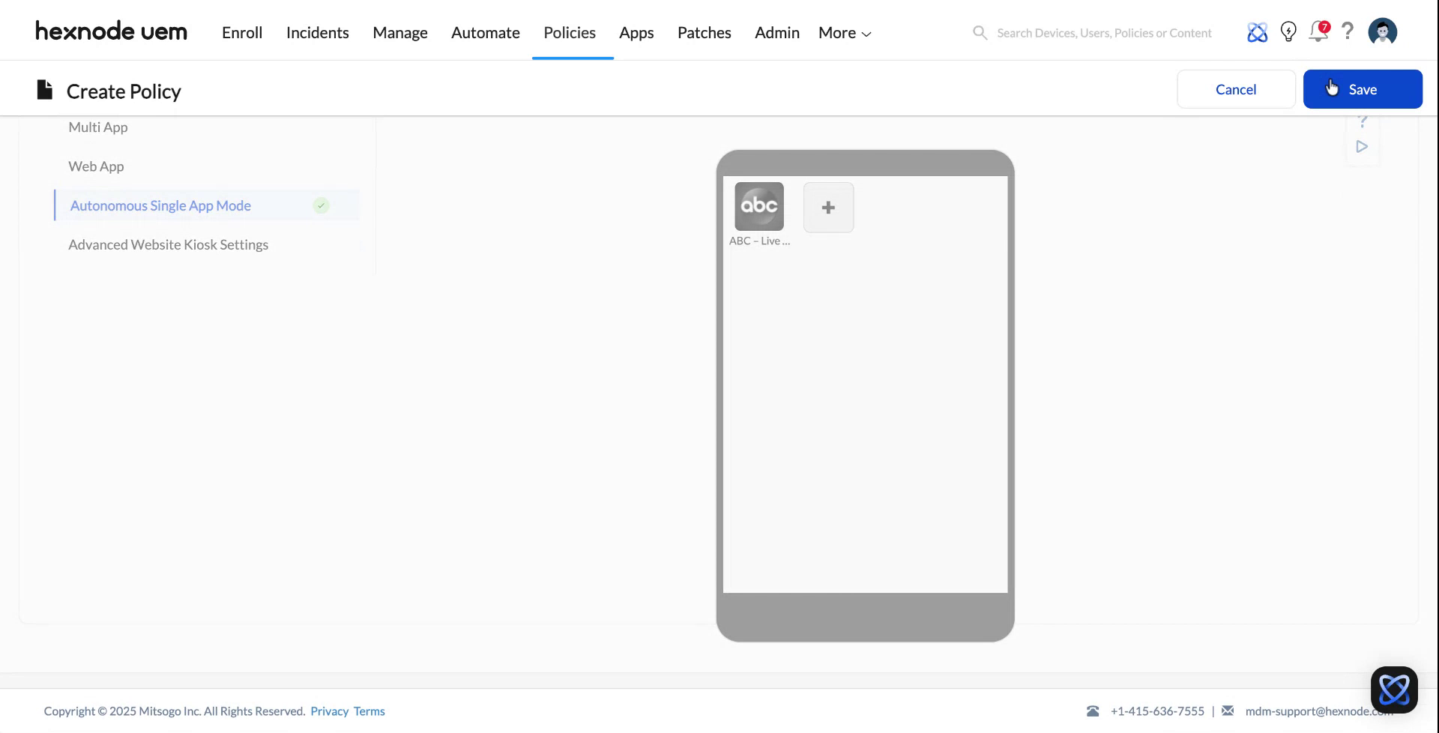Viewport: 1439px width, 733px height.
Task: Select the Web App section
Action: click(96, 166)
